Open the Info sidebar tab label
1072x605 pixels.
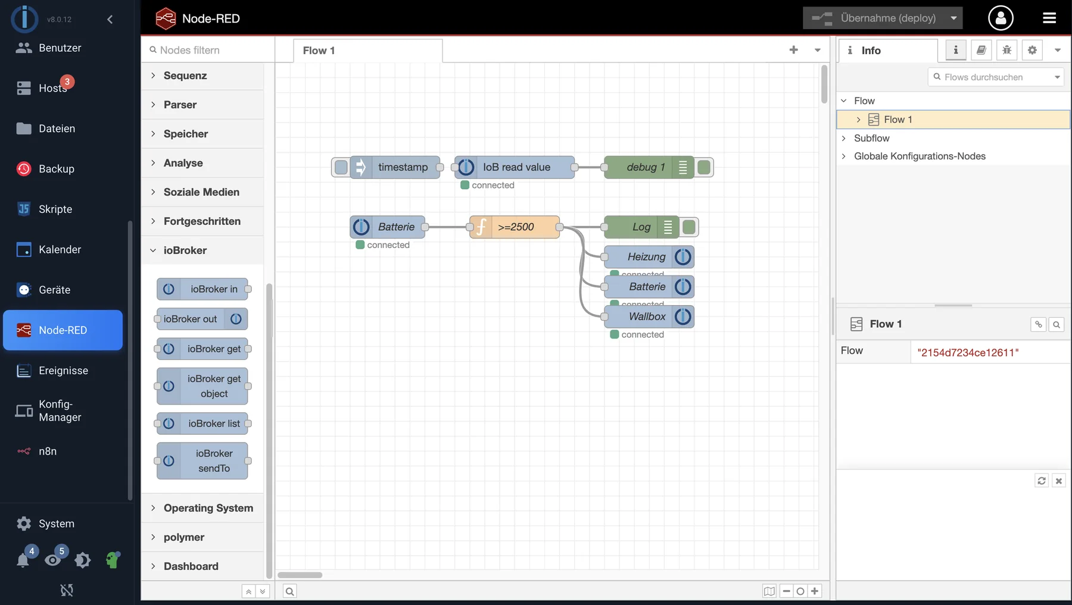click(888, 51)
